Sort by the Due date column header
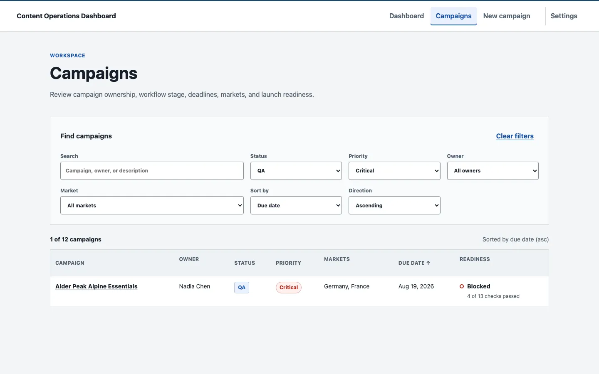The width and height of the screenshot is (599, 374). [414, 263]
